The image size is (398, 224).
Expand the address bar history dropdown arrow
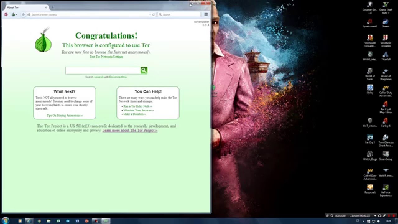150,15
